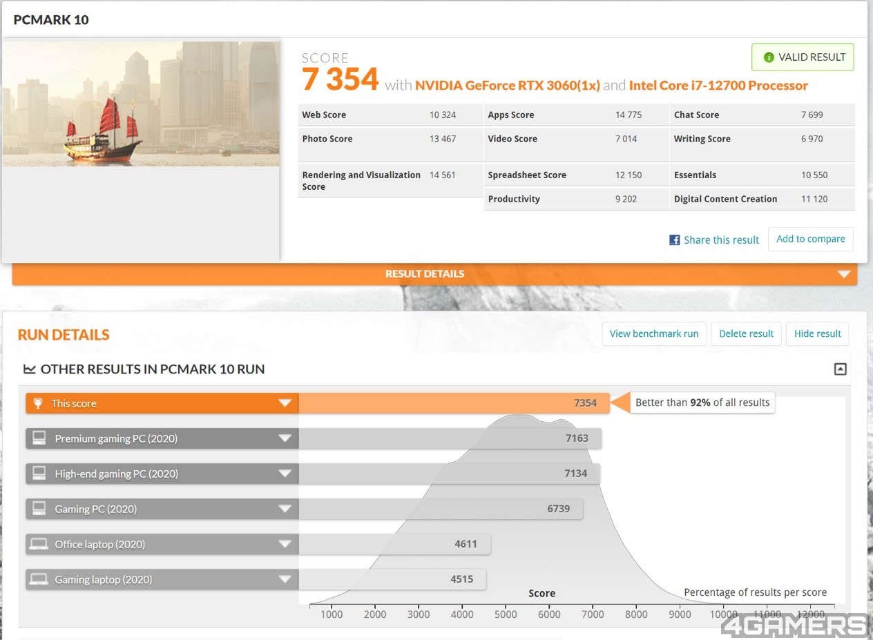Click the chart icon beside Other Results heading
Screen dimensions: 873x640
(x=29, y=369)
